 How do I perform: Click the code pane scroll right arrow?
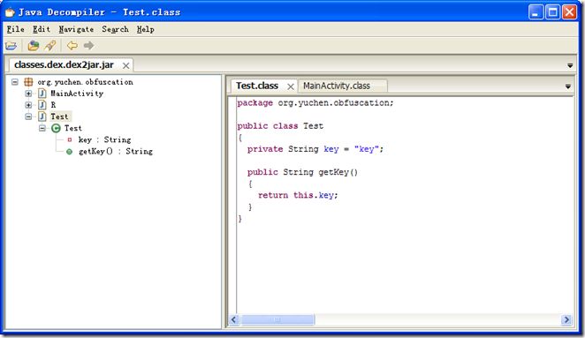click(566, 319)
